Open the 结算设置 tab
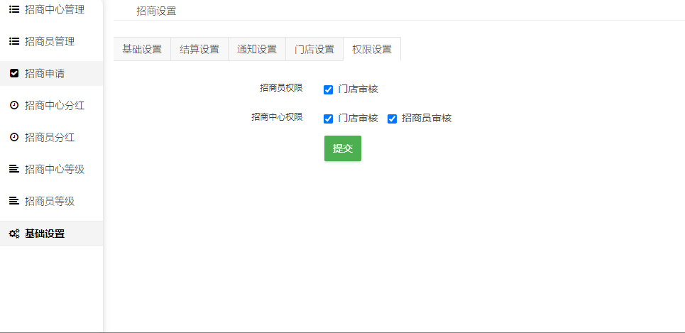This screenshot has width=685, height=333. pos(199,50)
